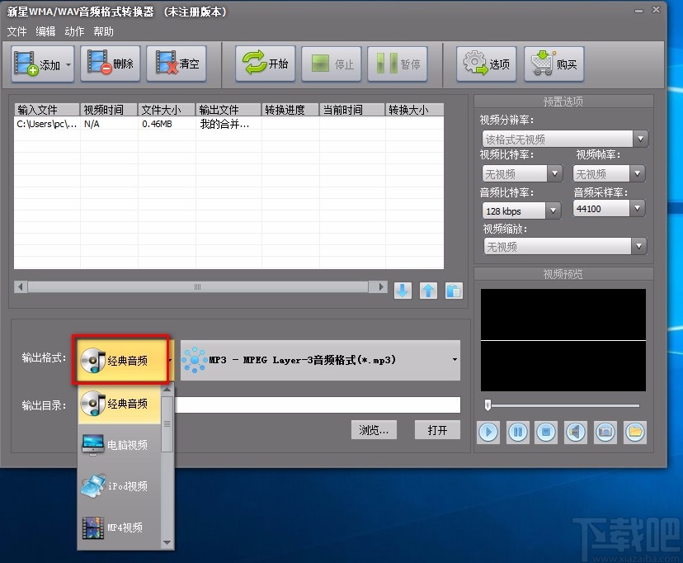The height and width of the screenshot is (563, 683).
Task: Click the 打开 (Open) button
Action: 437,429
